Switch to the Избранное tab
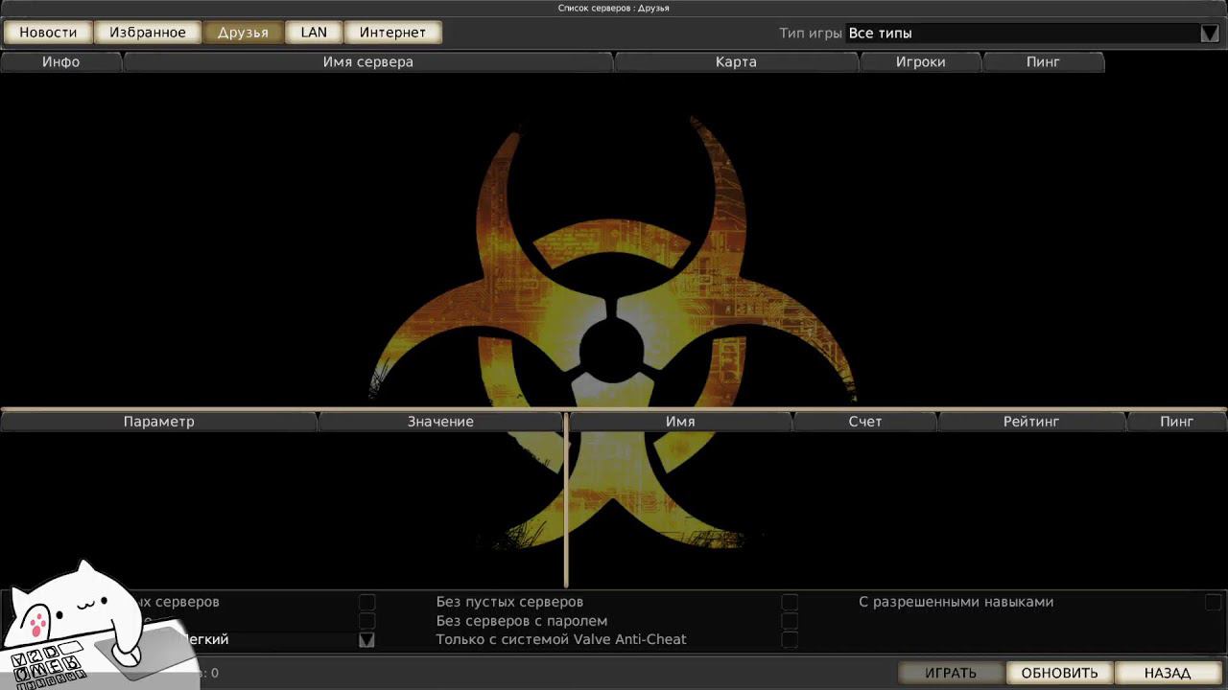This screenshot has width=1228, height=690. pos(148,33)
